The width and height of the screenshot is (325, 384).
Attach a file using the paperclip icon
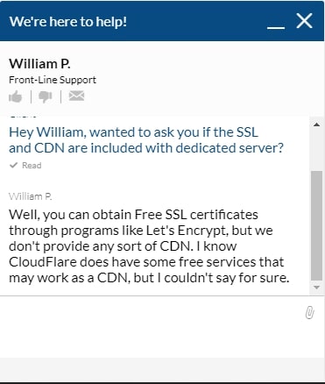pos(309,312)
